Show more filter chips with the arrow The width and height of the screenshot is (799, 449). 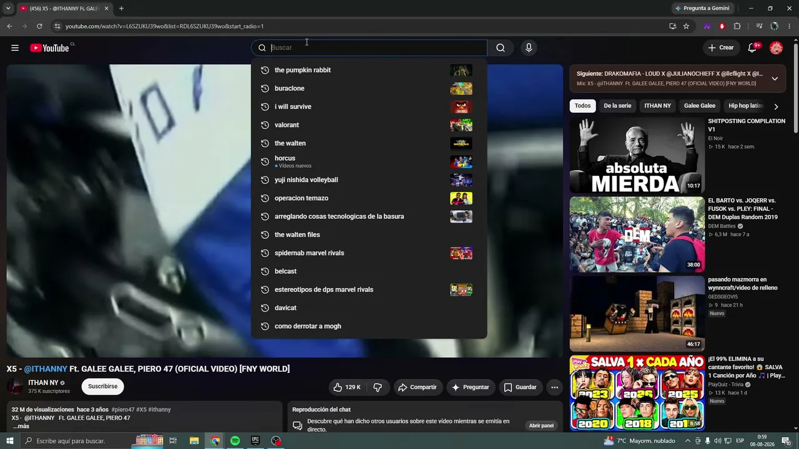[776, 107]
